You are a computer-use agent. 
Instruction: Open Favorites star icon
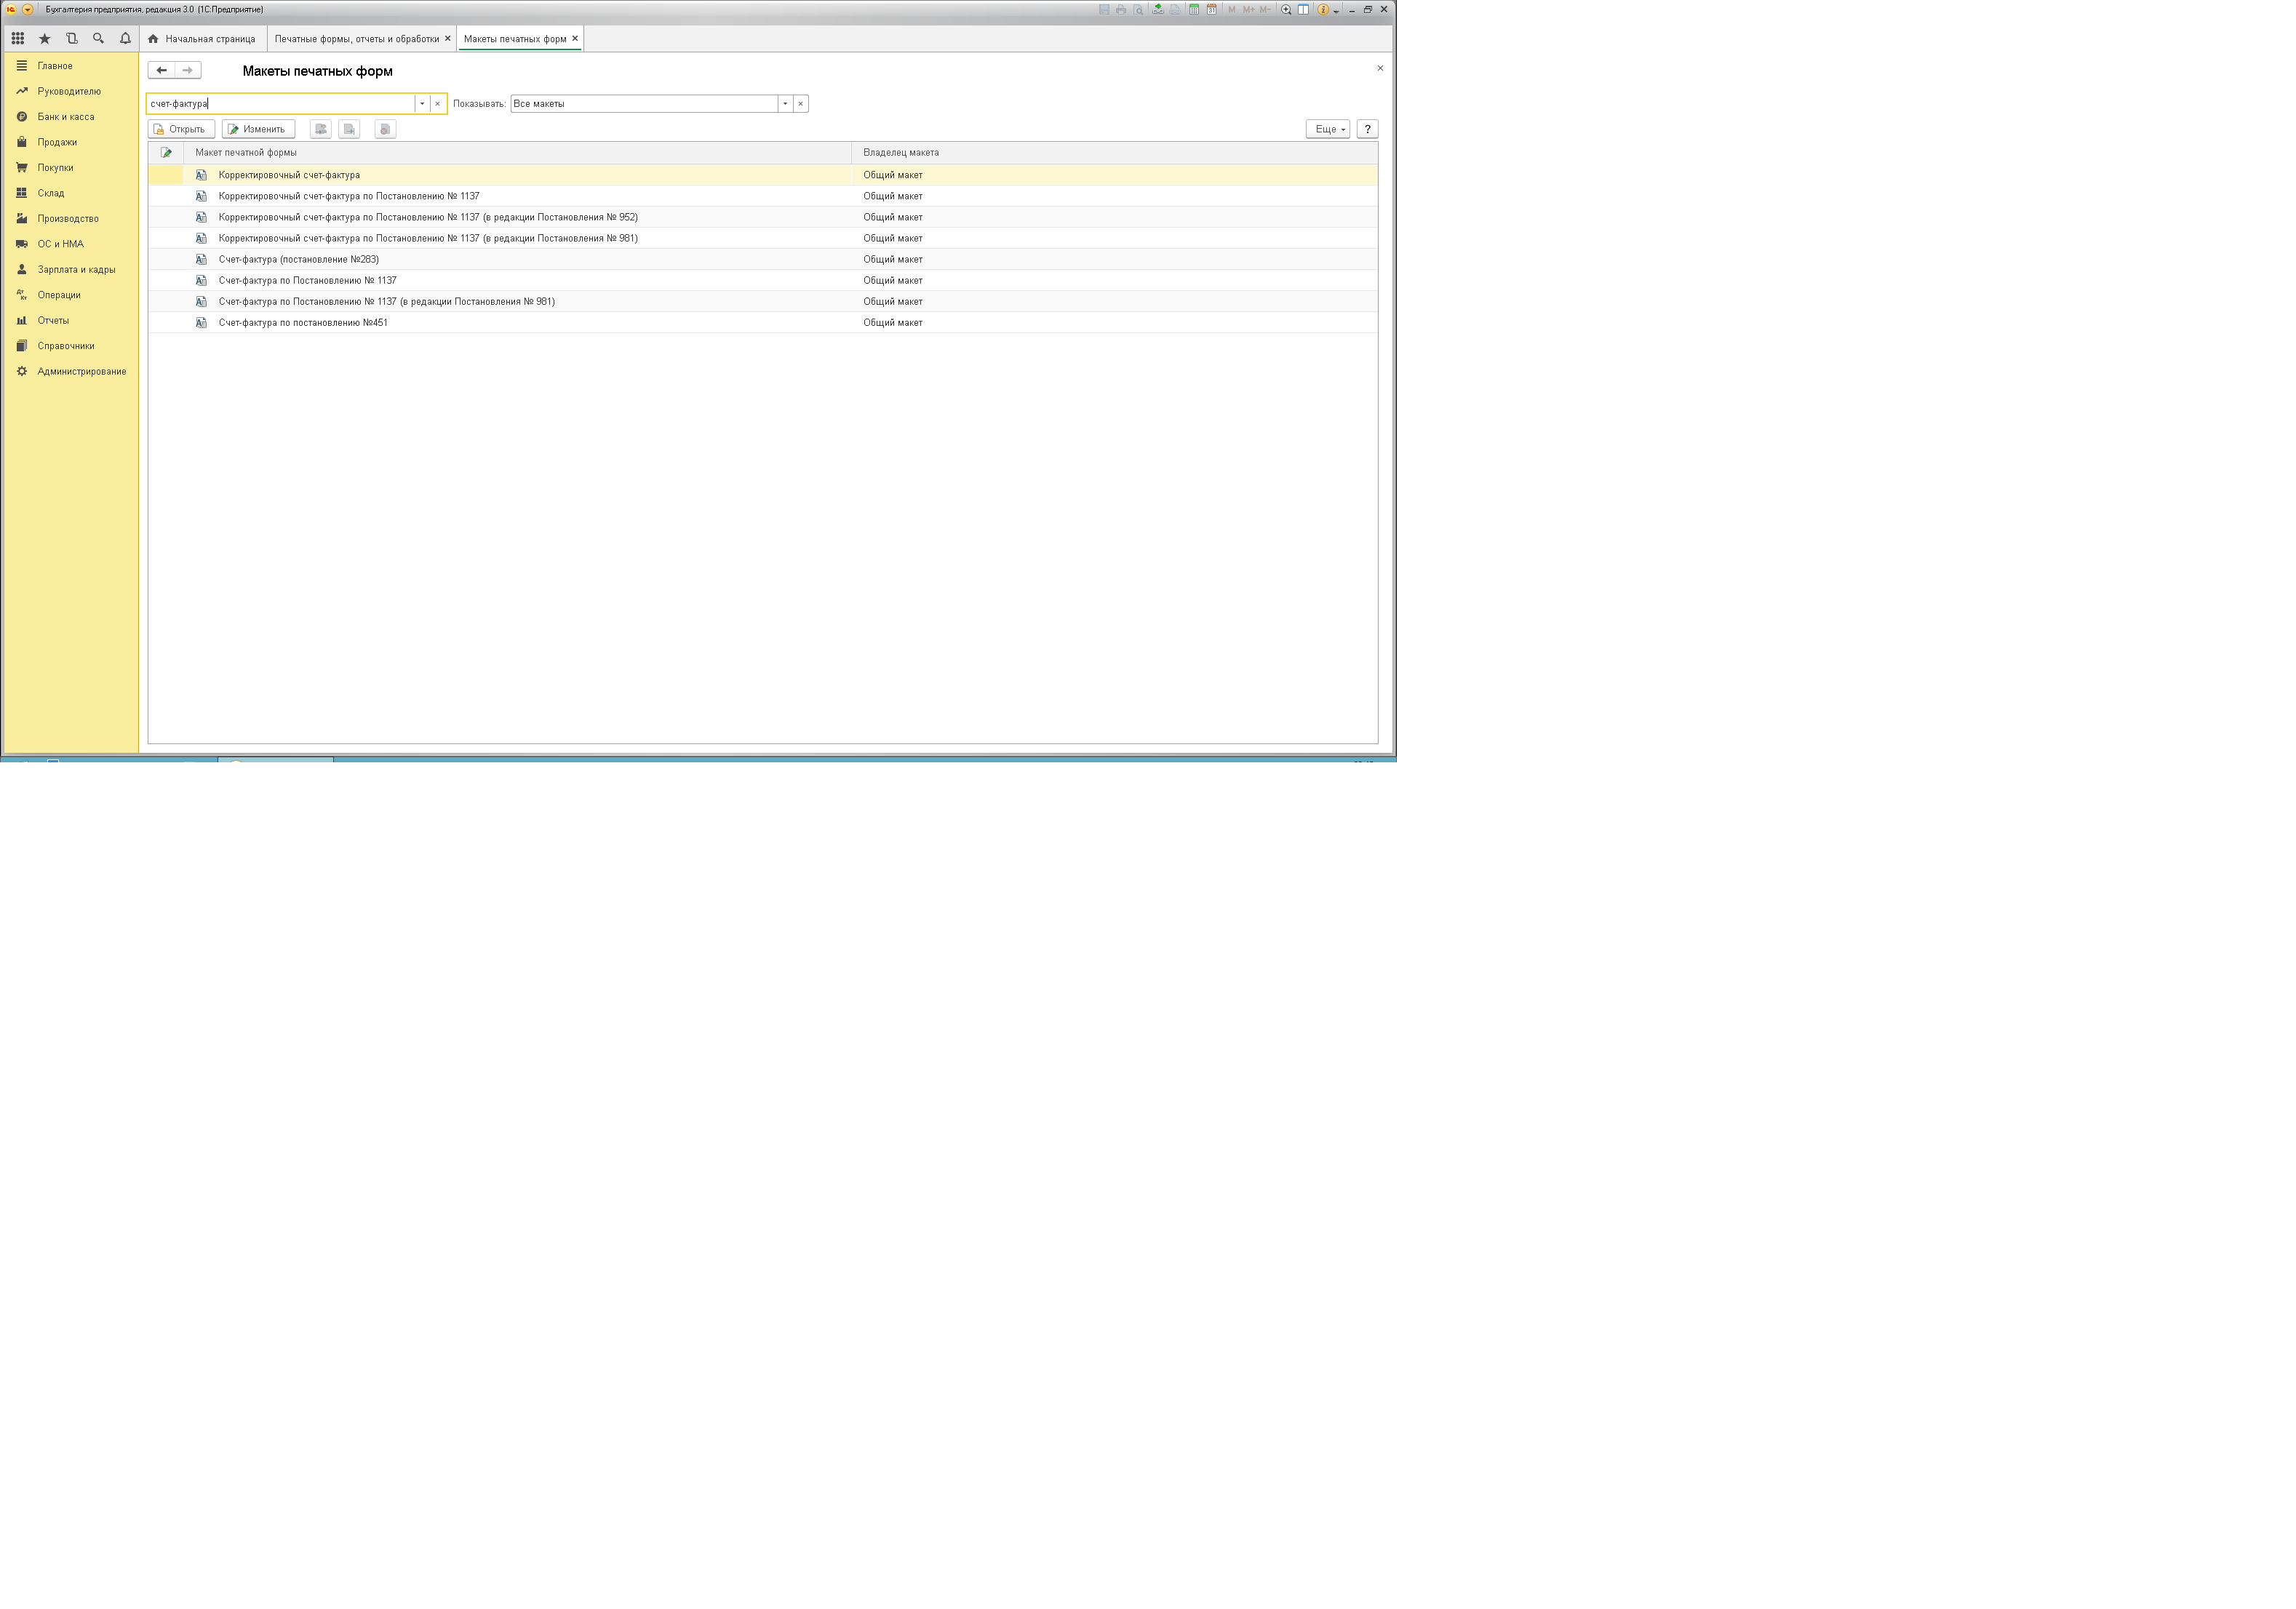point(44,39)
